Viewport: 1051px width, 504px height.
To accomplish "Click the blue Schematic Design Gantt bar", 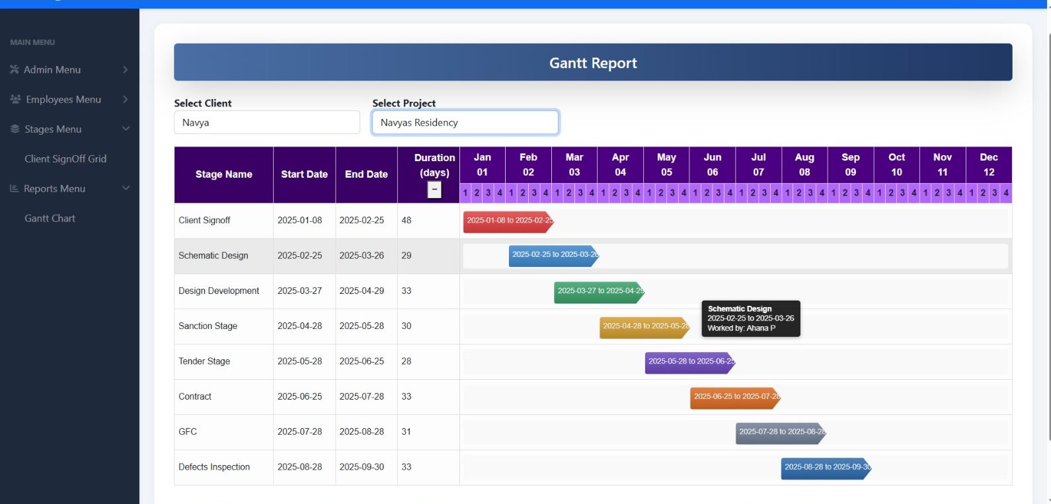I will pyautogui.click(x=553, y=256).
